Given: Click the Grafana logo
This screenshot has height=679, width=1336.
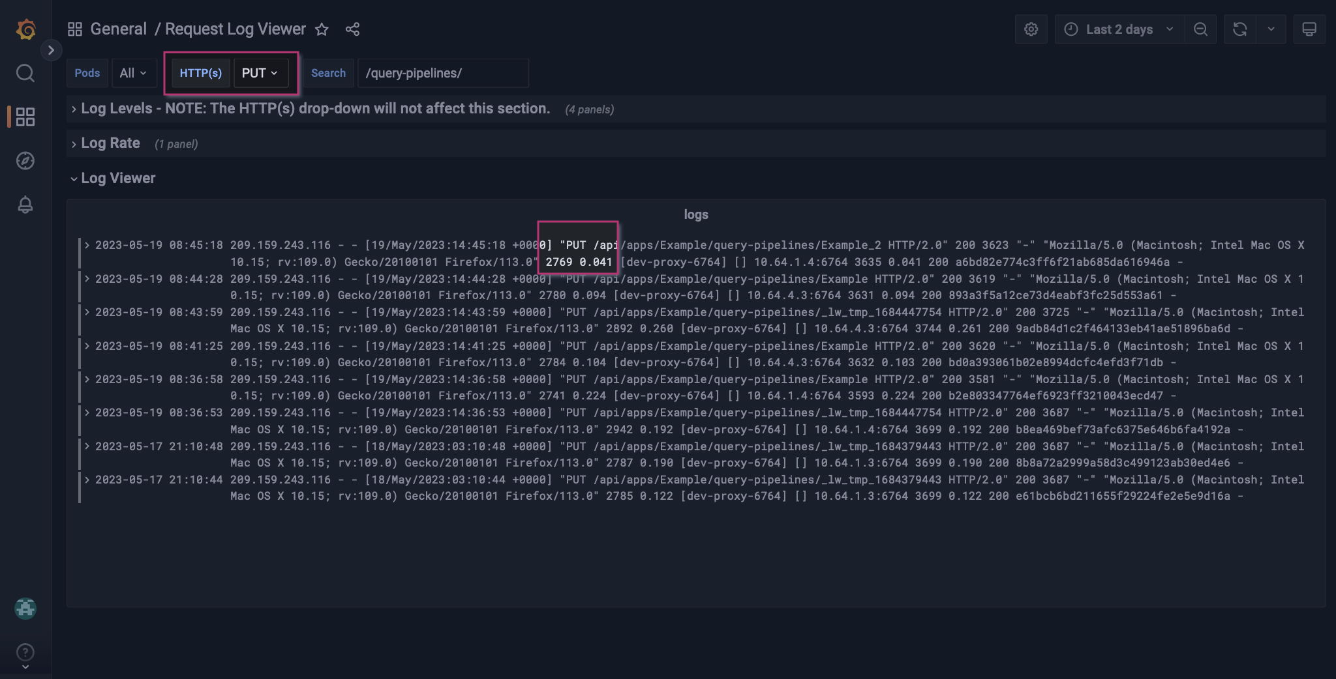Looking at the screenshot, I should coord(25,29).
